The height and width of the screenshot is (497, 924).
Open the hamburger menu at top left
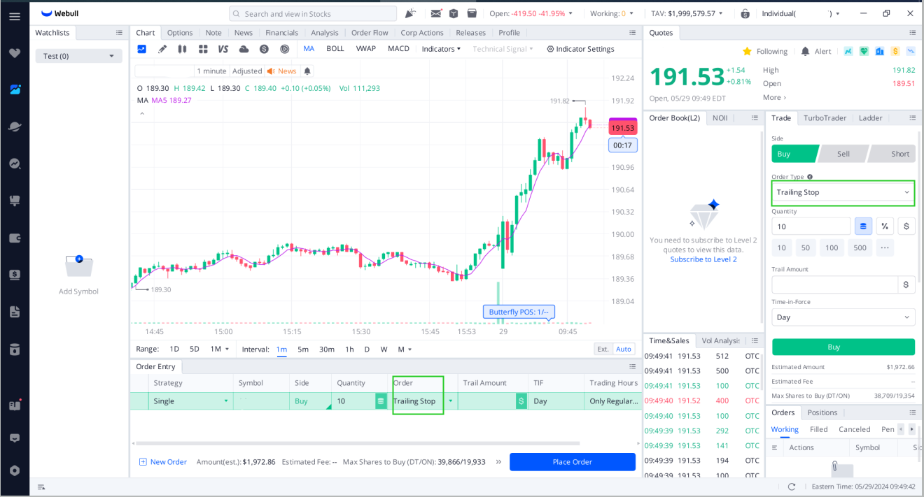tap(15, 16)
